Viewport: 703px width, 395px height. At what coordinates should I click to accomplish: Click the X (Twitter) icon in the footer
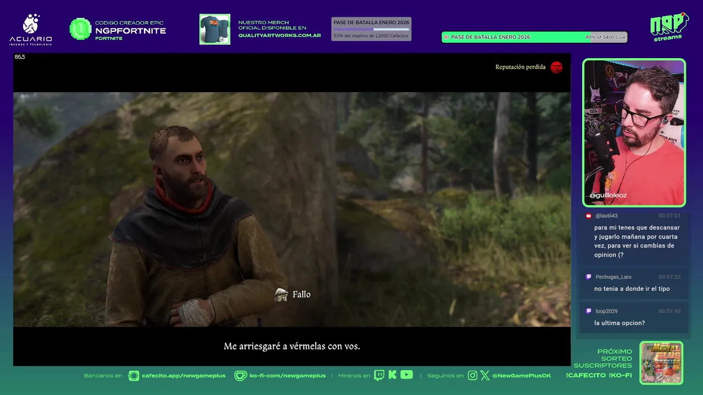(x=485, y=375)
